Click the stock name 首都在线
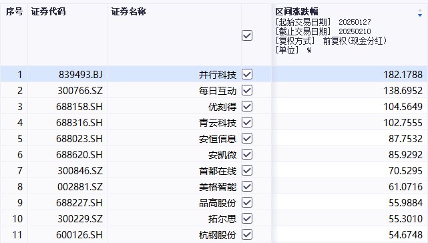The width and height of the screenshot is (428, 243). pos(218,171)
